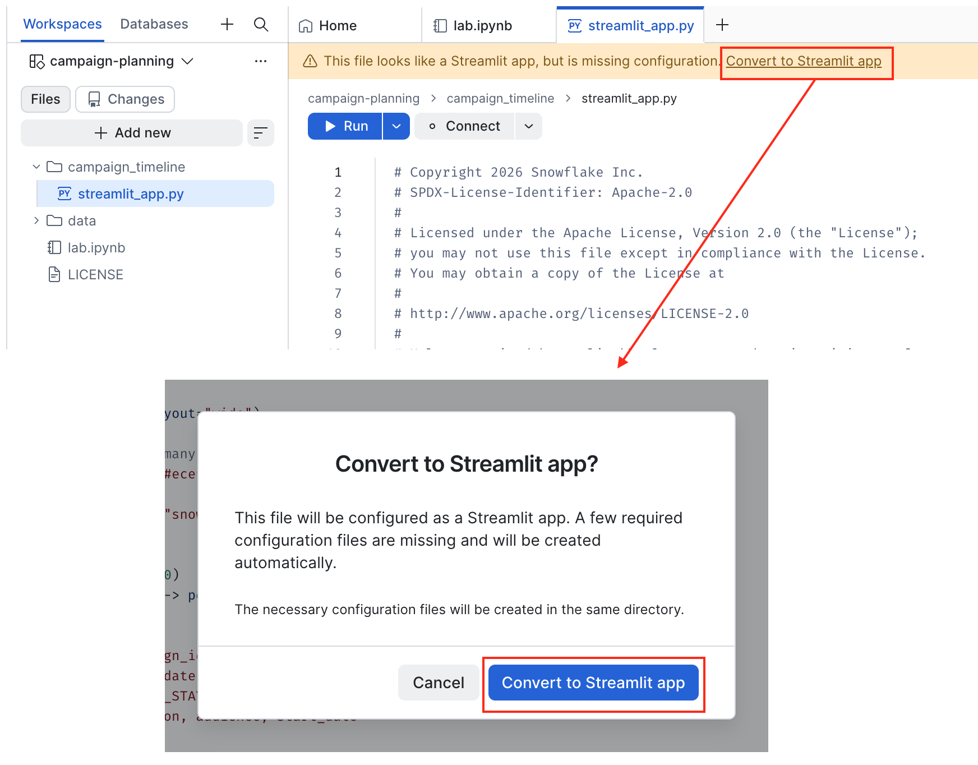978x765 pixels.
Task: Click campaign-planning in the breadcrumb path
Action: point(363,99)
